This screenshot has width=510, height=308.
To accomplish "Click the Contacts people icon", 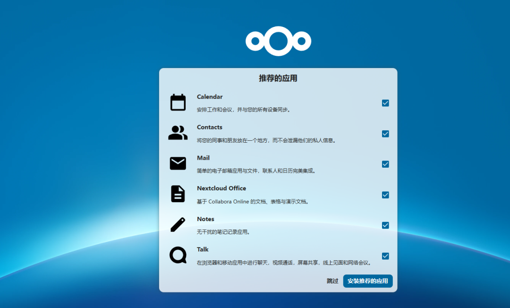I will point(178,133).
